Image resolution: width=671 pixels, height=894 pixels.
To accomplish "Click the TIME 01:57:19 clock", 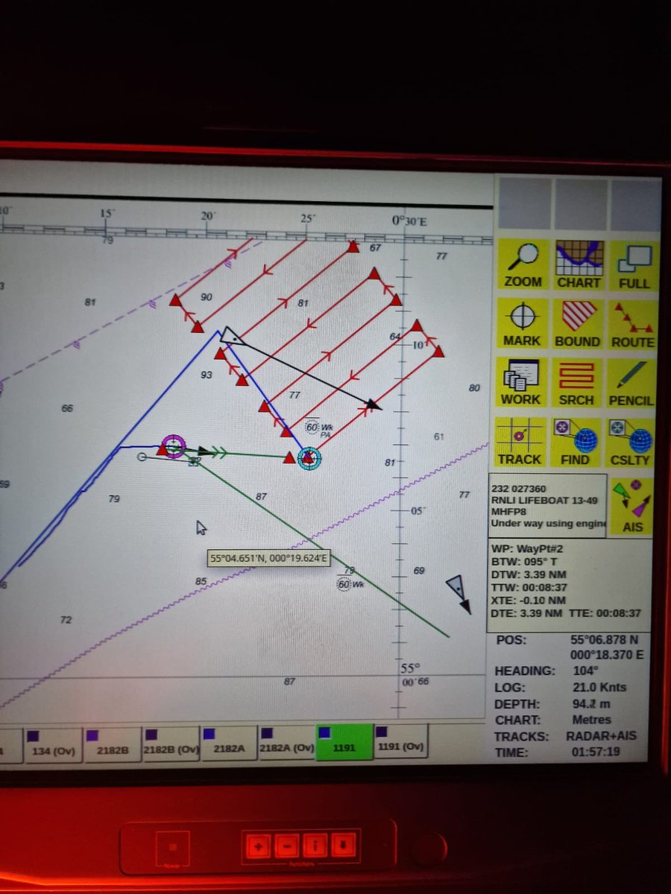I will (x=596, y=752).
